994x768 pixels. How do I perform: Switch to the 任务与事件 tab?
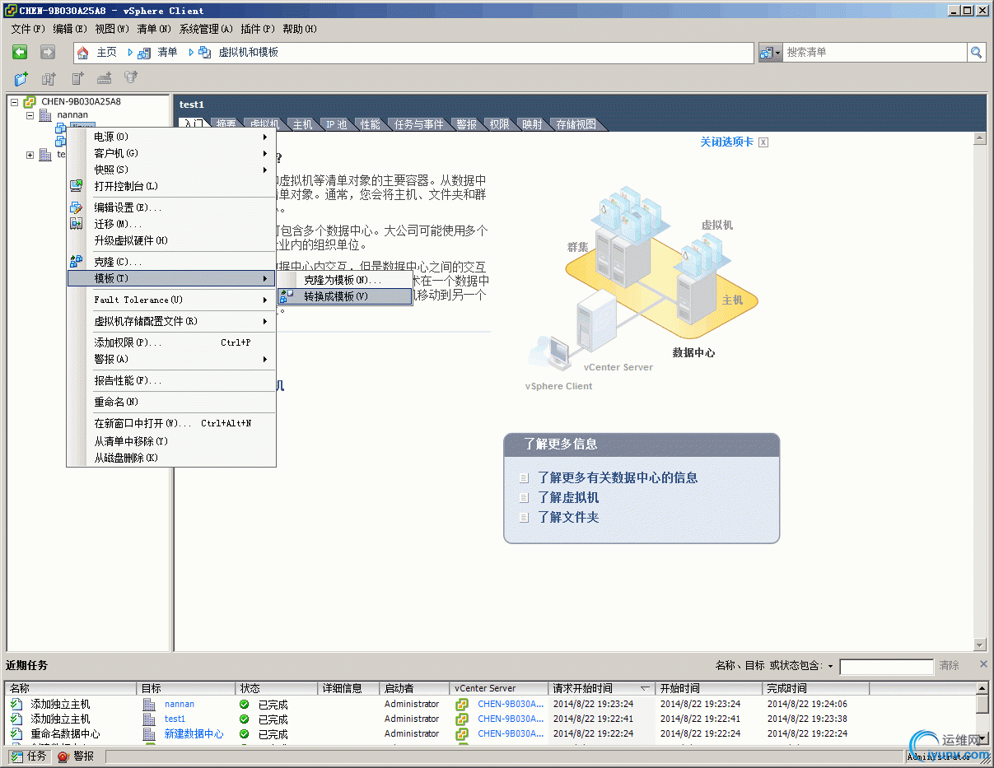tap(419, 124)
